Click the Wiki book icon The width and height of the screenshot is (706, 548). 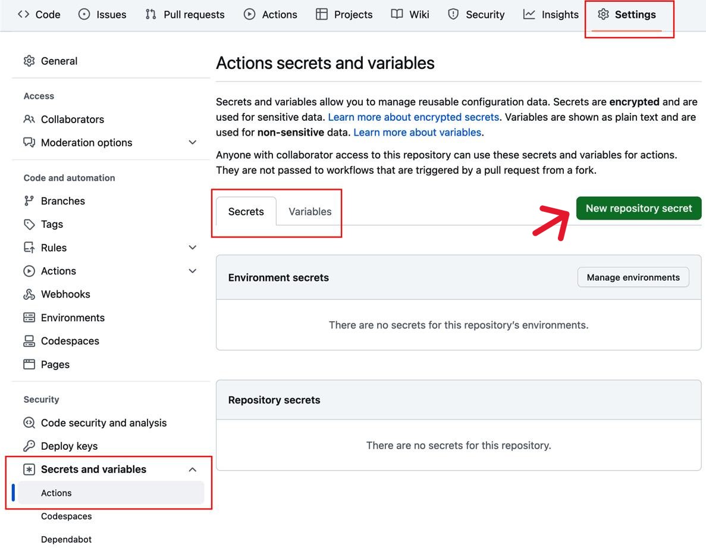click(397, 14)
